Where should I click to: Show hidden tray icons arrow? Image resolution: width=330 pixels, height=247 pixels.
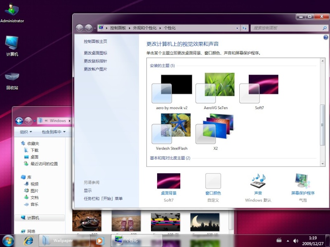click(x=288, y=241)
